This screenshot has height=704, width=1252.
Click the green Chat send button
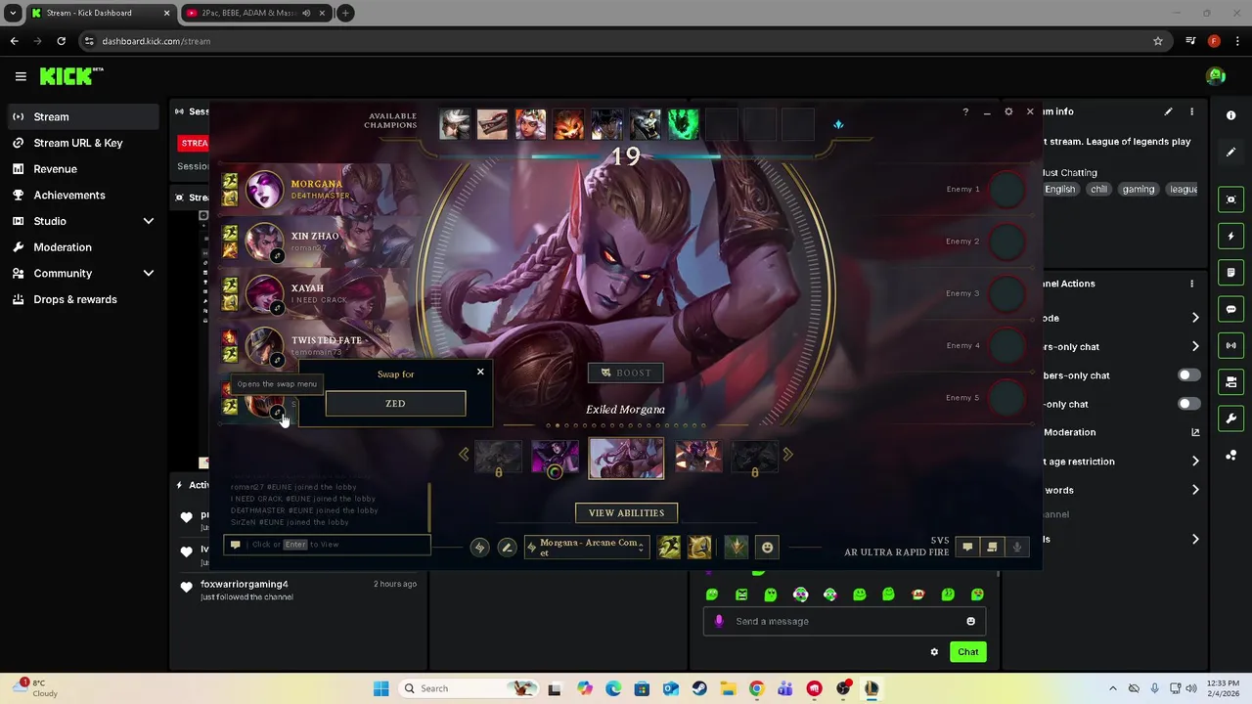click(968, 652)
